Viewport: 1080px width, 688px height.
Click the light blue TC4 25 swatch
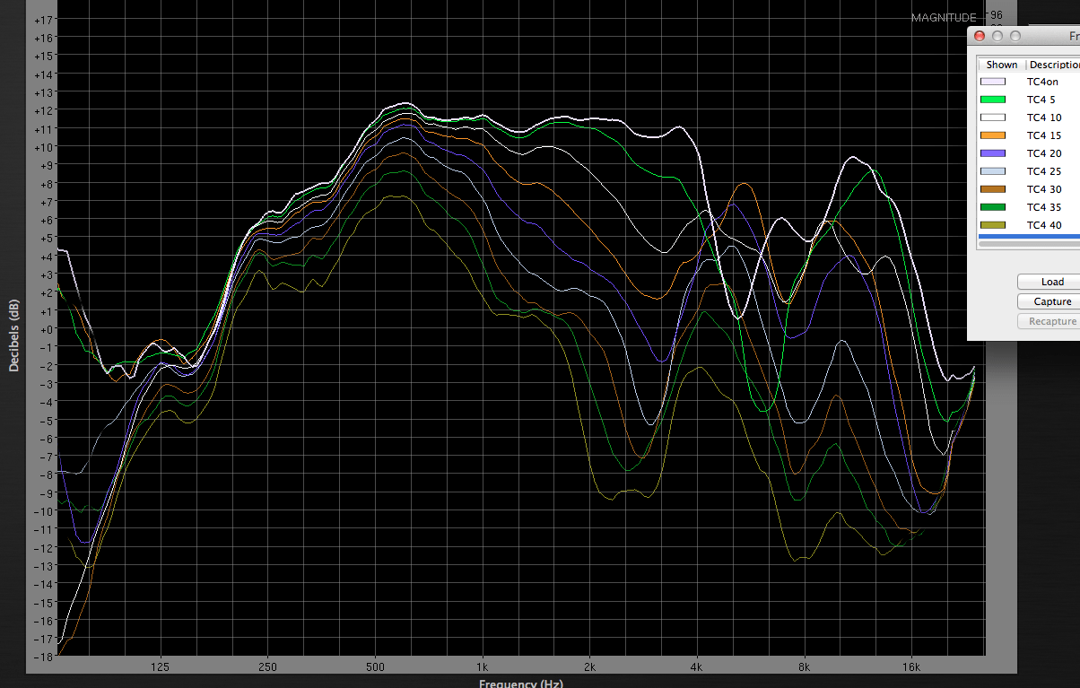tap(993, 171)
